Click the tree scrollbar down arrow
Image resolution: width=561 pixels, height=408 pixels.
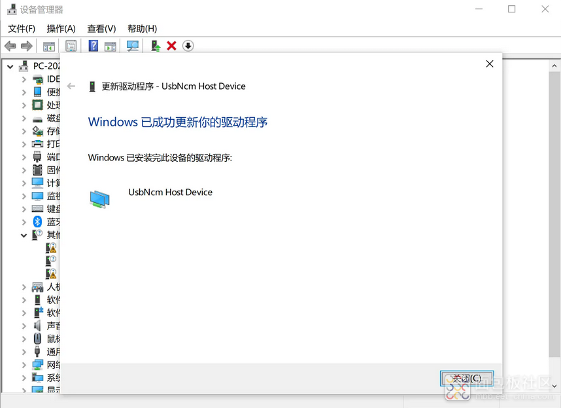pyautogui.click(x=554, y=386)
